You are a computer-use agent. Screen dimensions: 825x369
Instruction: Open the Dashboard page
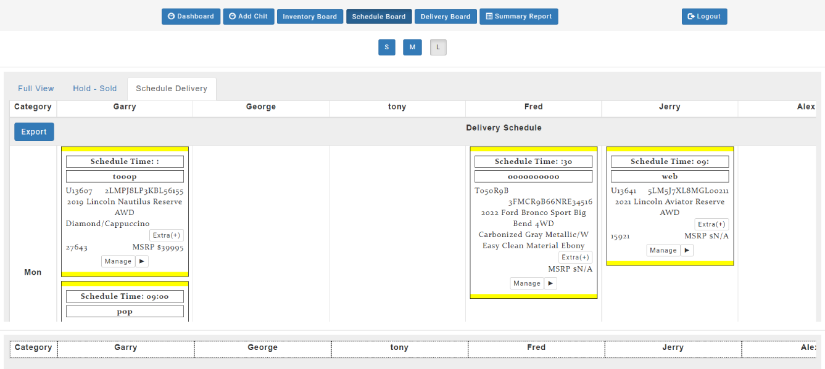(x=191, y=17)
